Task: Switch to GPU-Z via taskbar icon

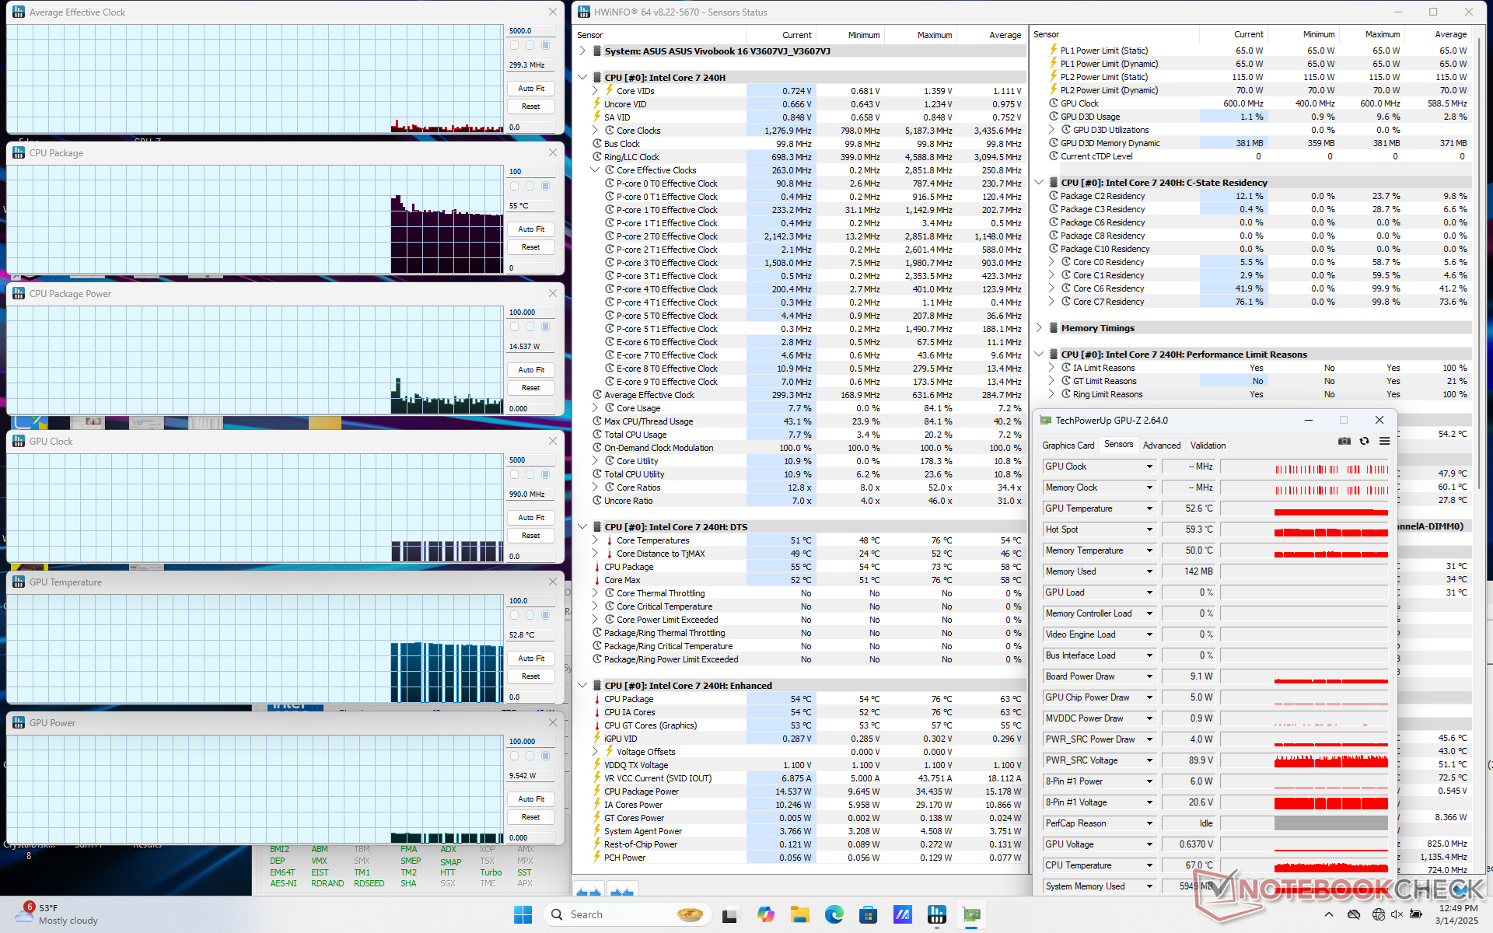Action: [971, 914]
